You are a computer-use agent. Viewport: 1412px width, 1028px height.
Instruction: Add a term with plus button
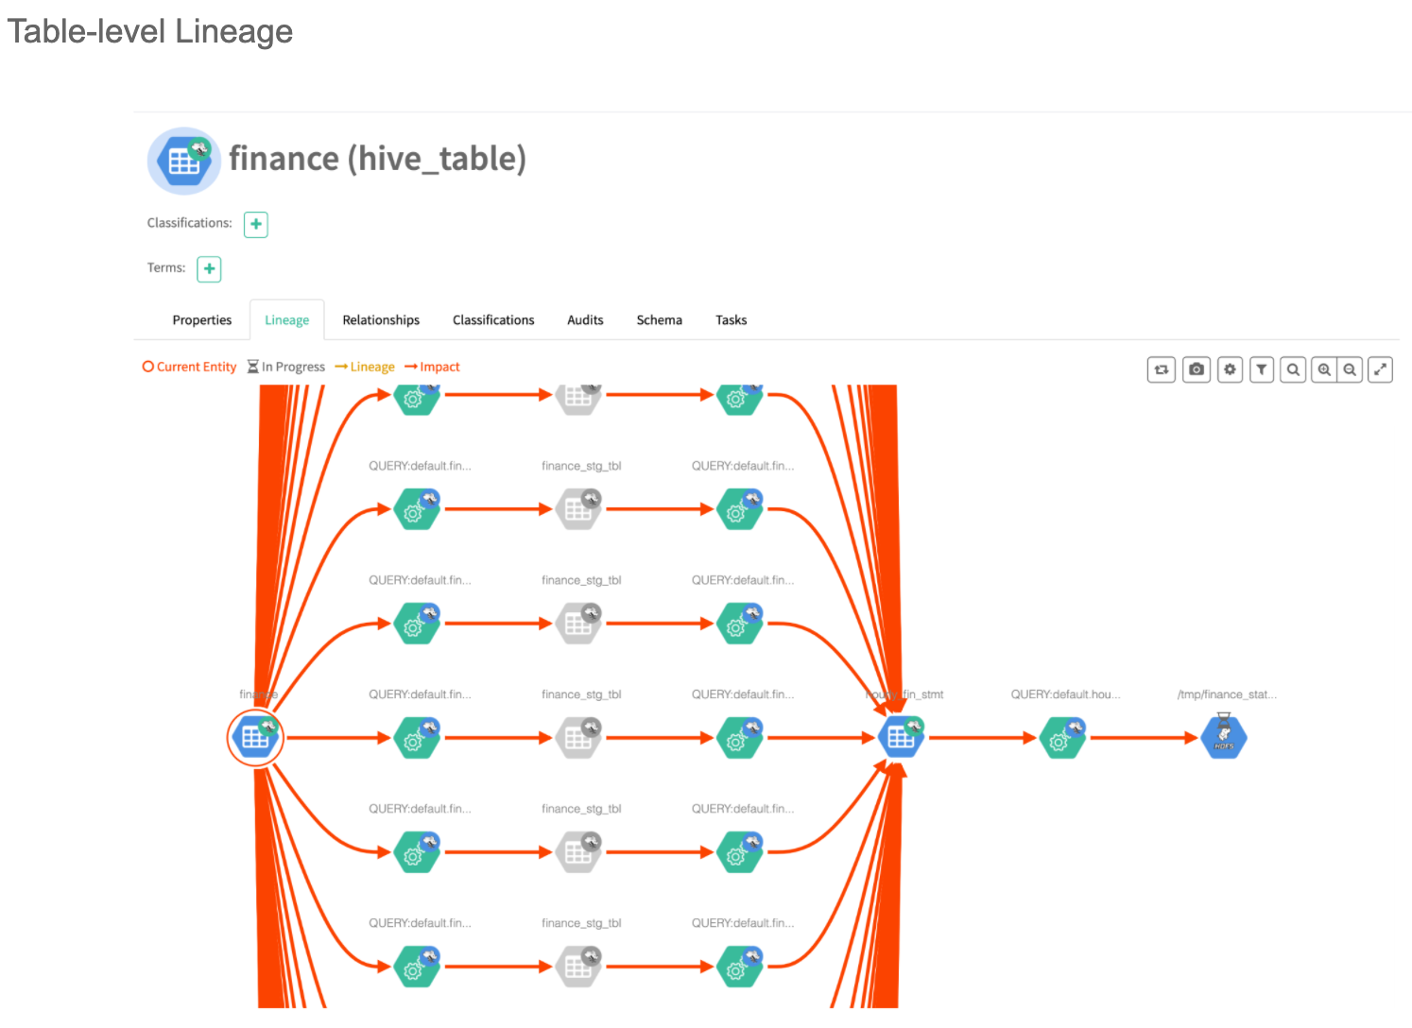(209, 269)
